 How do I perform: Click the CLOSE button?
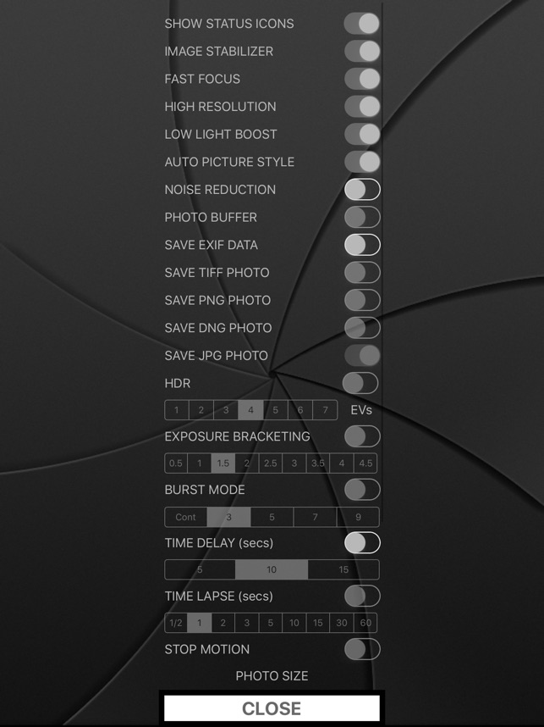(272, 708)
